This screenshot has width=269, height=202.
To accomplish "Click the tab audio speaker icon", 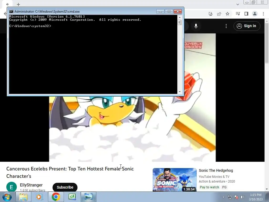I will point(8,4).
